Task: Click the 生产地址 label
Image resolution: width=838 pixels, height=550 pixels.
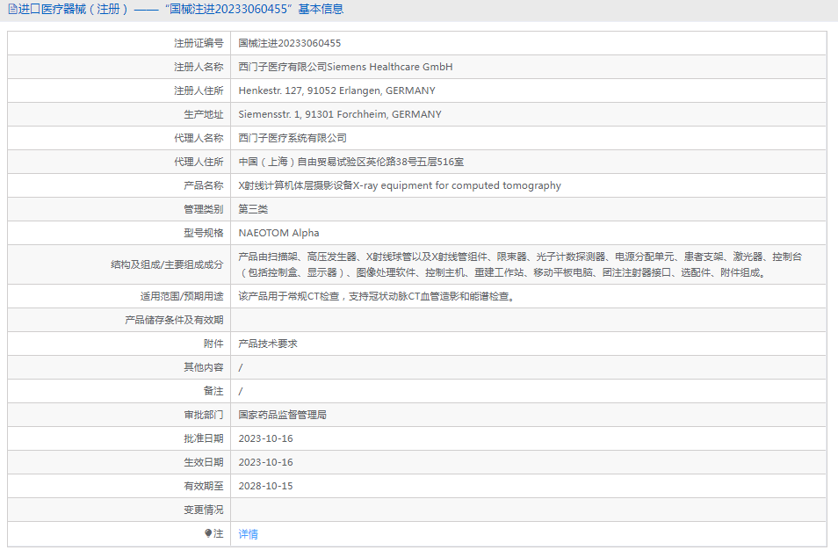Action: [x=203, y=114]
